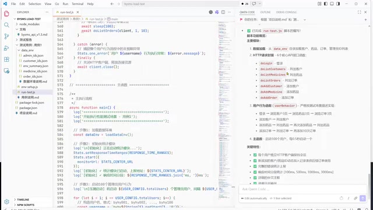Open env-setup.js in explorer

pyautogui.click(x=30, y=87)
